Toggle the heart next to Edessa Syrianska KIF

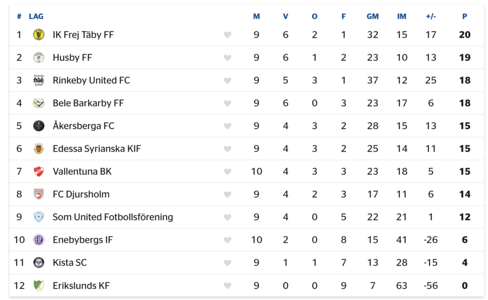[x=227, y=149]
